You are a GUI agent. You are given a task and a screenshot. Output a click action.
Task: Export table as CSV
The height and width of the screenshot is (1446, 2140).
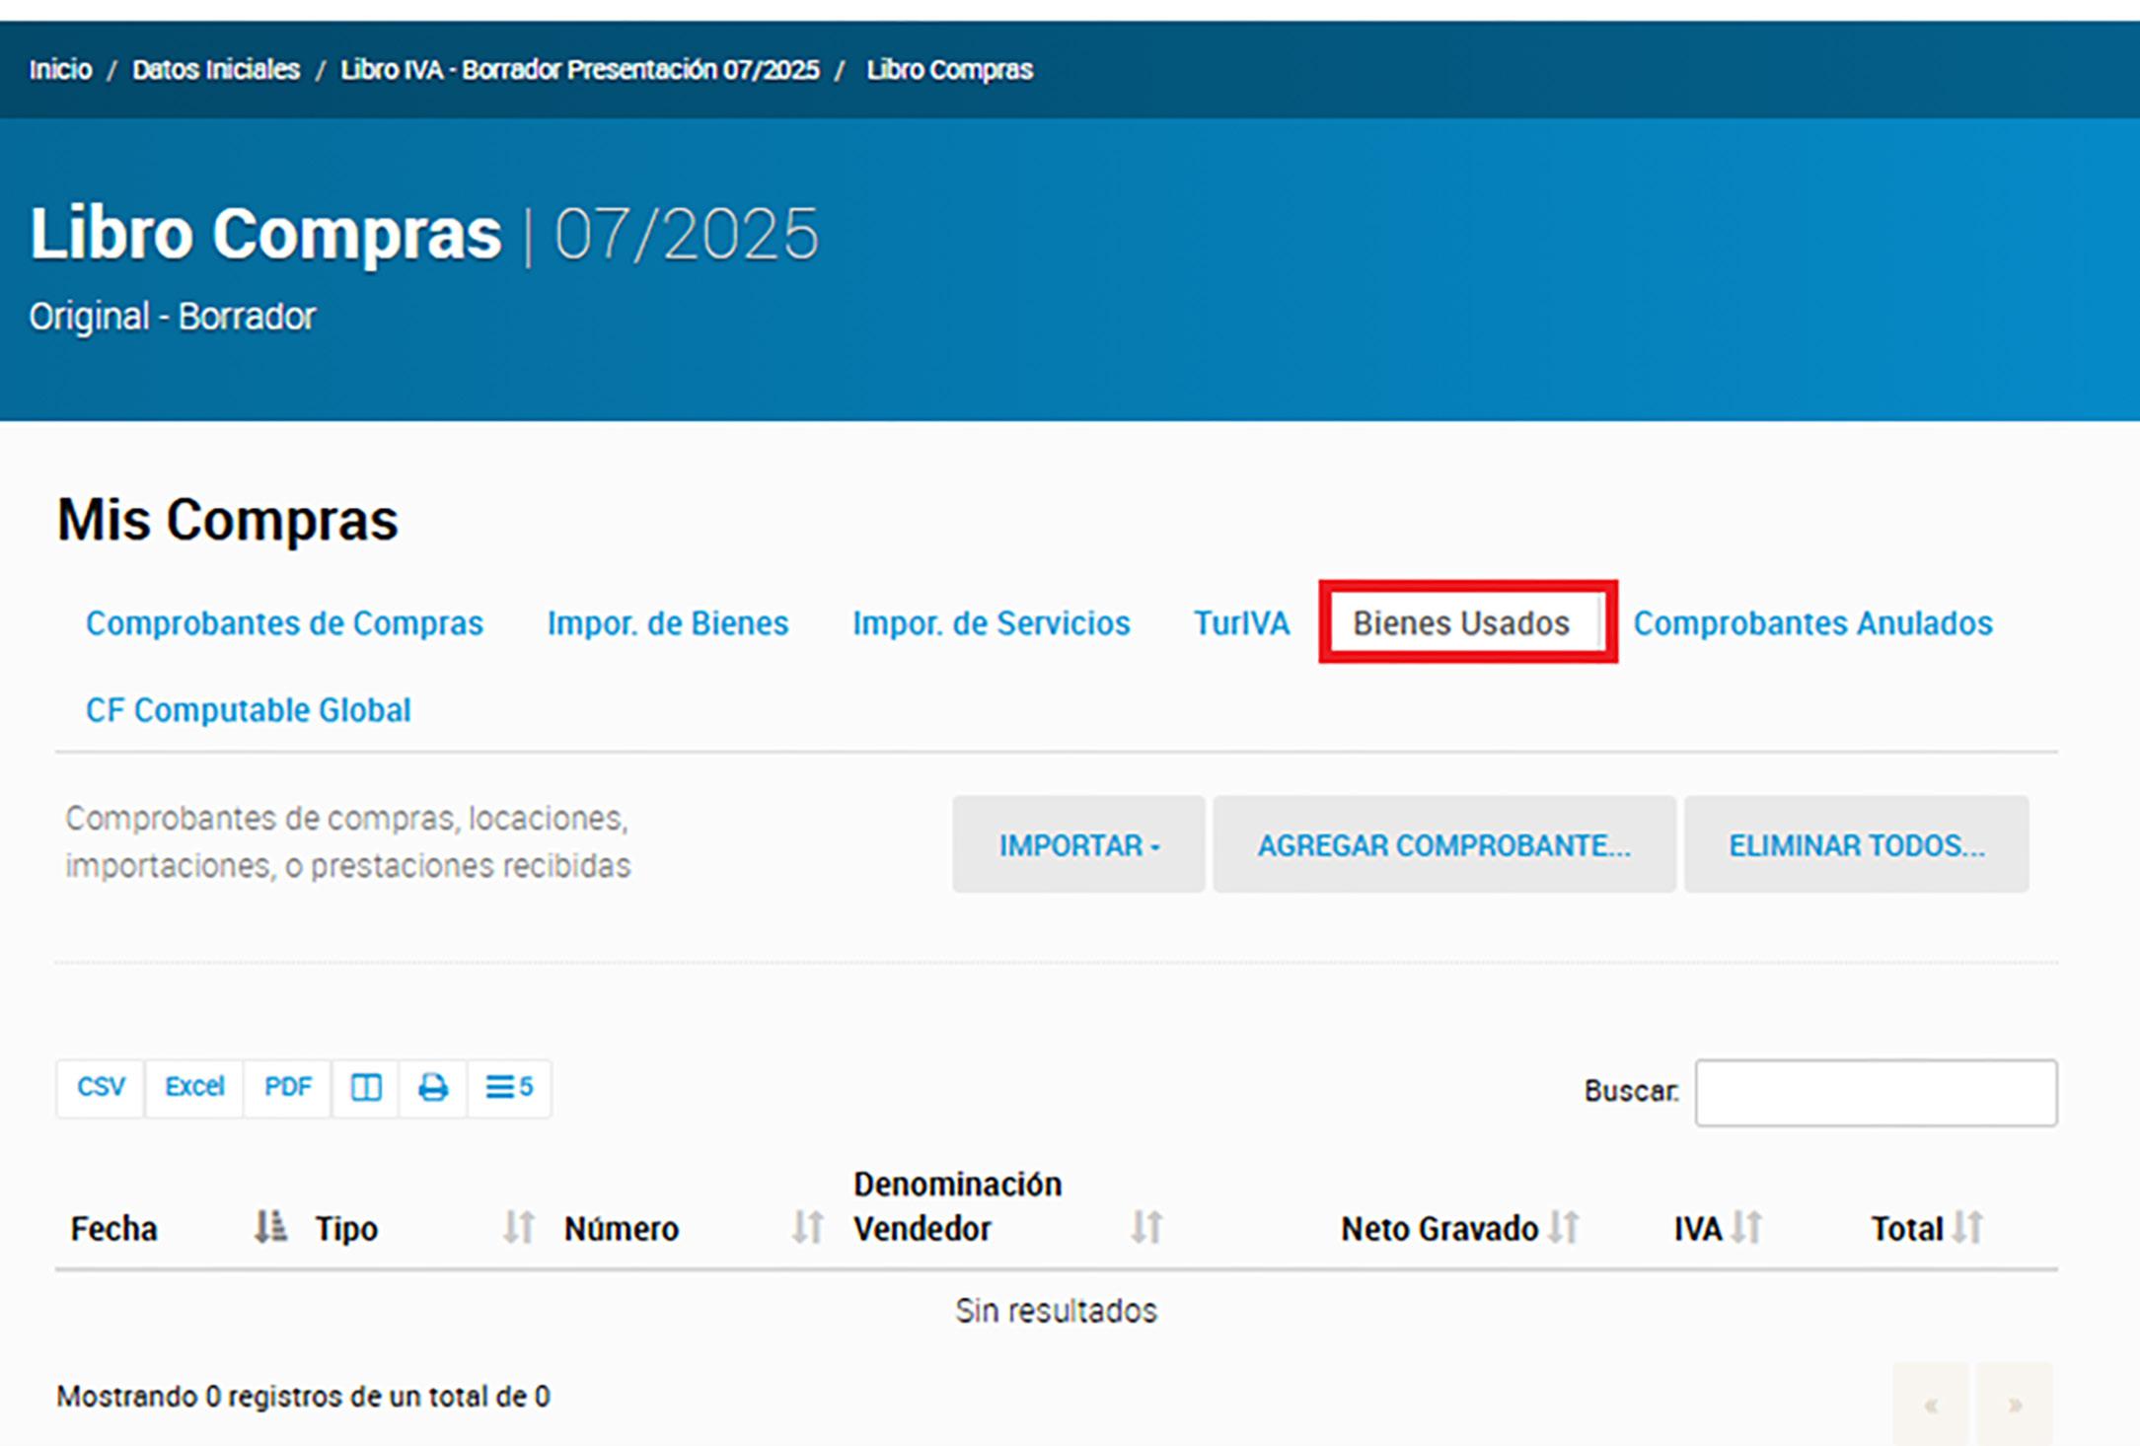click(101, 1088)
